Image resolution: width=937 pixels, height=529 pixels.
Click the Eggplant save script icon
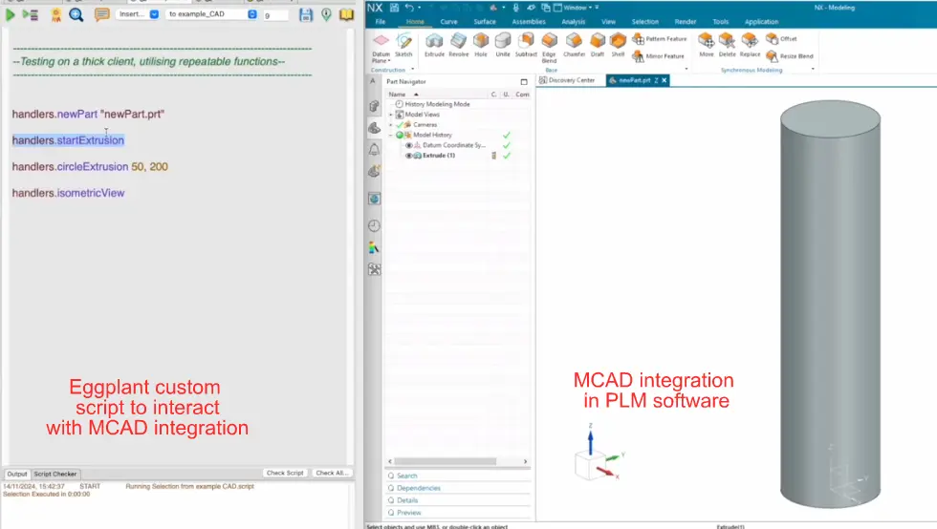coord(306,14)
